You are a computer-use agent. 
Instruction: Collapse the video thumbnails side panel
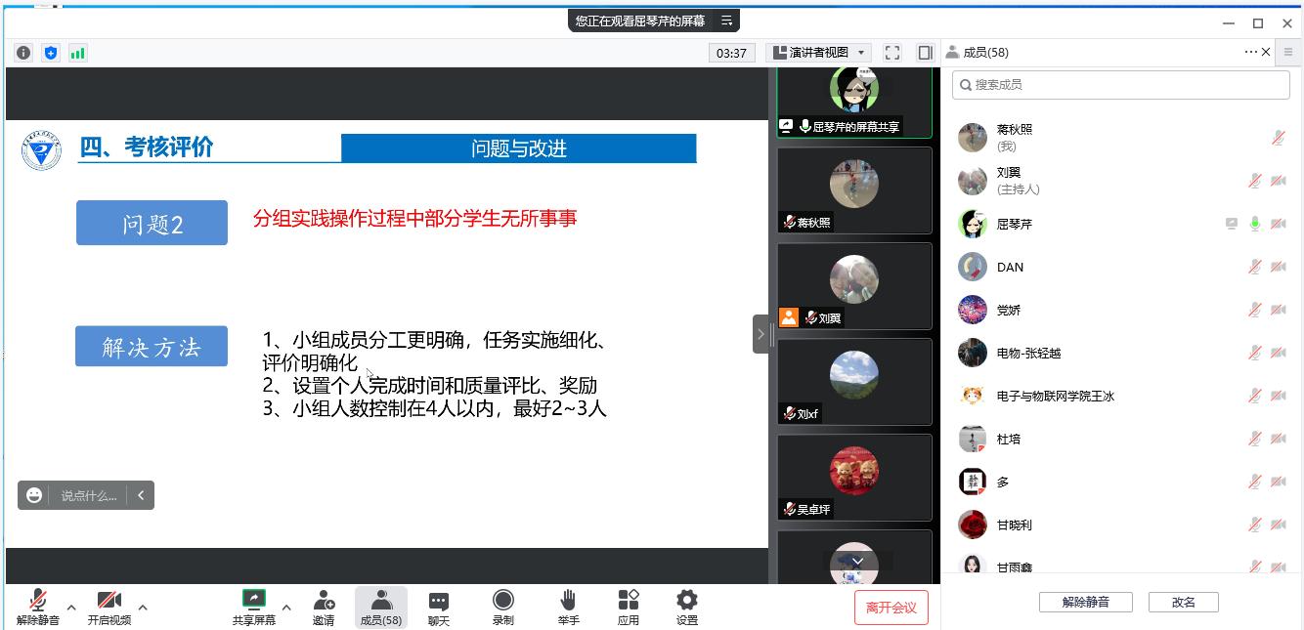pos(761,334)
